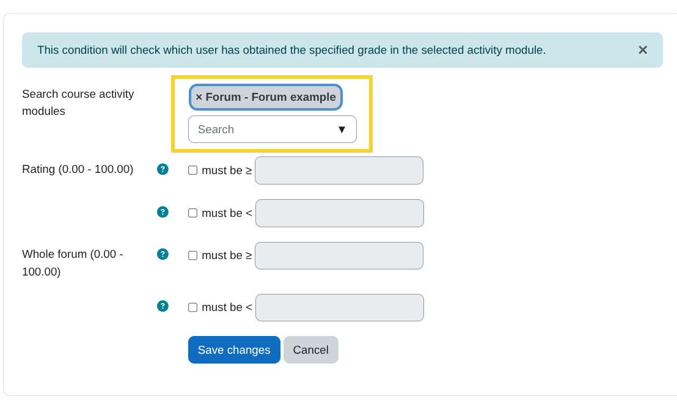Viewport: 677px width, 402px height.
Task: Click inside the Search text field
Action: click(257, 129)
